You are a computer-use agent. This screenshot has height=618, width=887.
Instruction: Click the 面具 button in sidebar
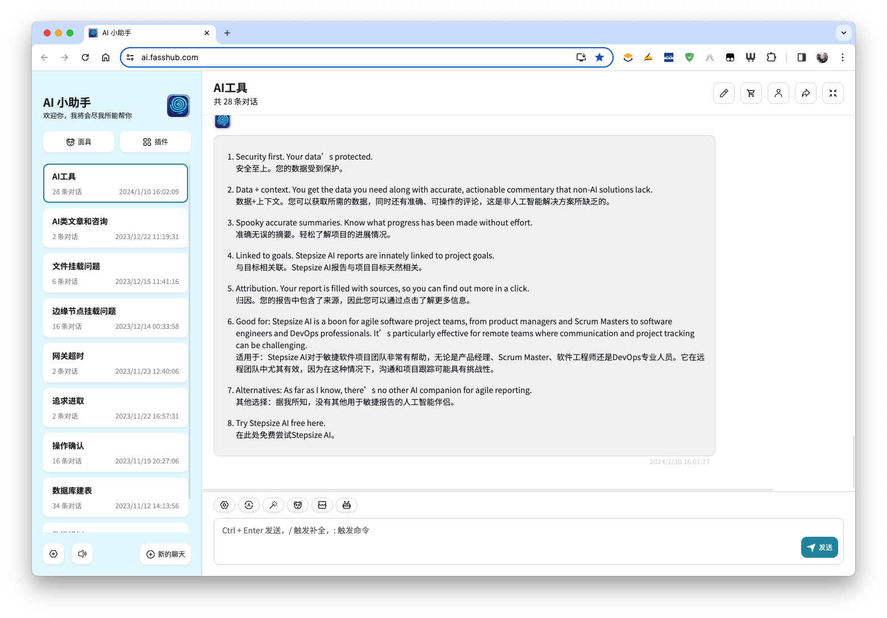(78, 142)
